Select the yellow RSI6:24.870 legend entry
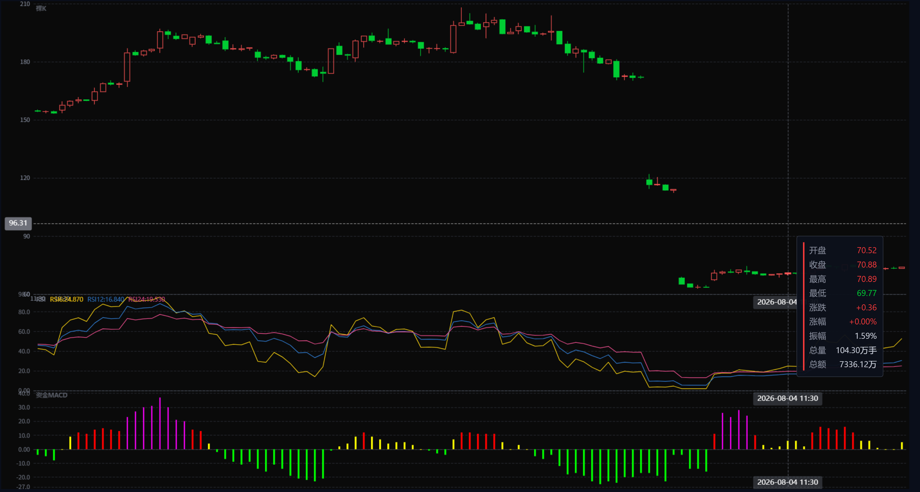 tap(67, 299)
